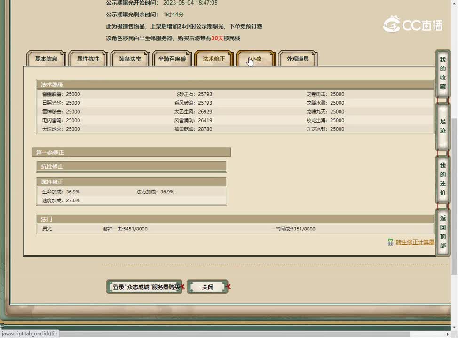Click 风雷涌动: 26419 entry
Image resolution: width=458 pixels, height=338 pixels.
(193, 120)
